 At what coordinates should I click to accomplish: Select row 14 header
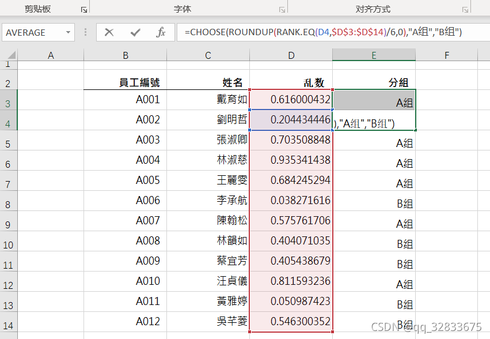click(x=9, y=322)
